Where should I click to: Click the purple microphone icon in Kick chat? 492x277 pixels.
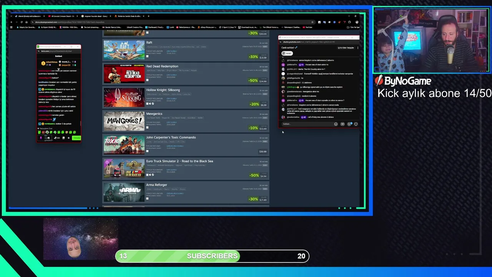(x=41, y=138)
